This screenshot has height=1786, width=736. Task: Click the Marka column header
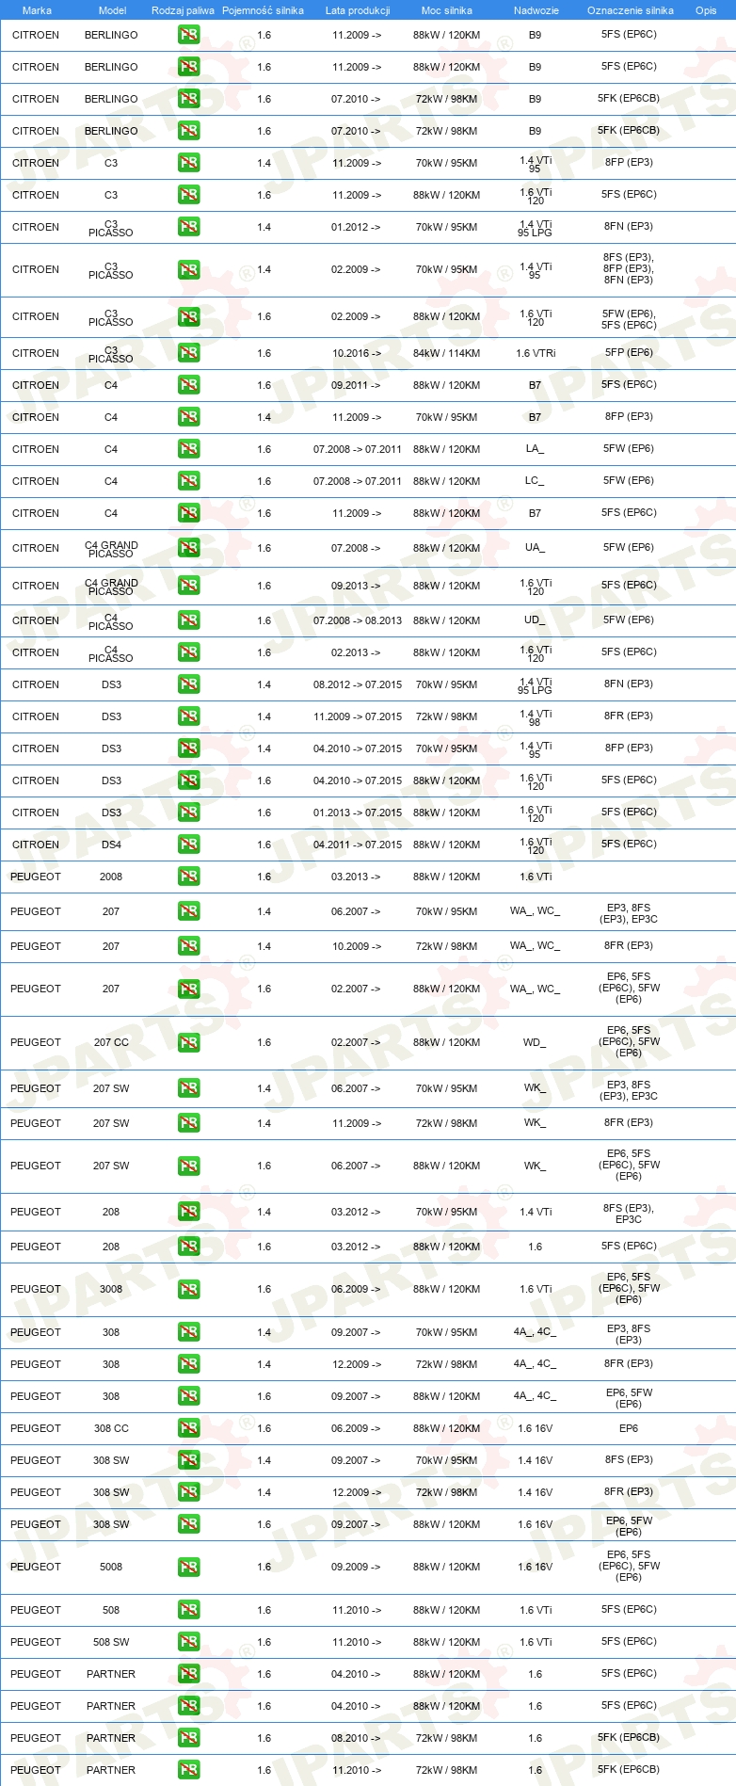pyautogui.click(x=37, y=10)
